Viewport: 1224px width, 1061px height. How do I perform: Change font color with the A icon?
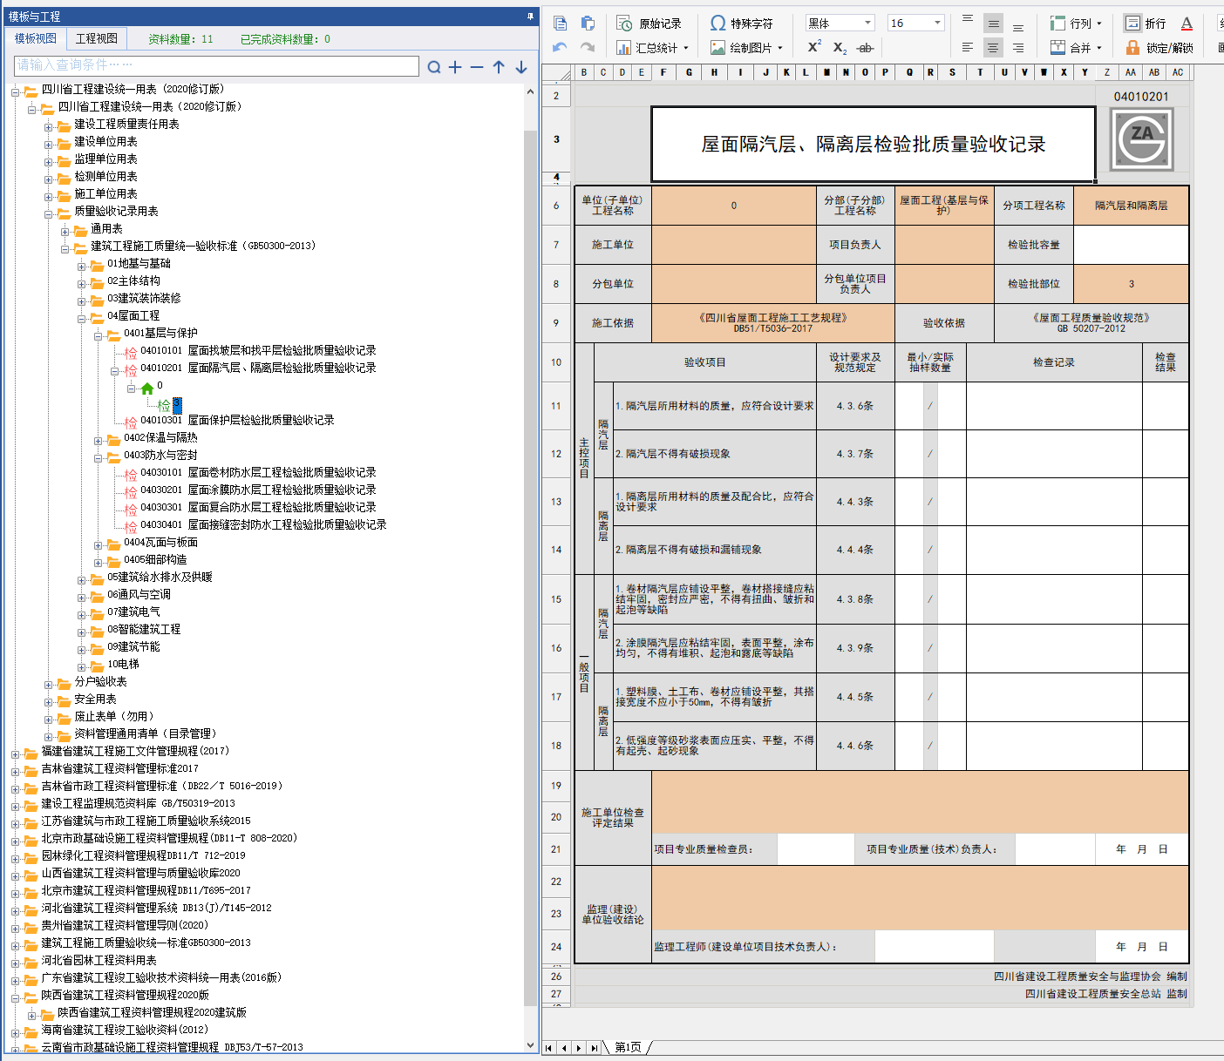coord(1187,24)
